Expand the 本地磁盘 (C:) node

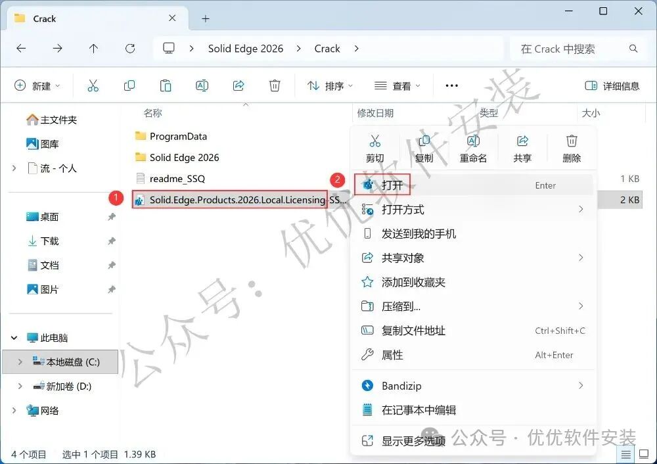pyautogui.click(x=20, y=361)
